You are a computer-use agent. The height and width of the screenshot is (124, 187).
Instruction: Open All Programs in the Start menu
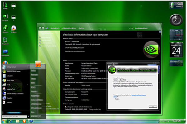(x=14, y=113)
